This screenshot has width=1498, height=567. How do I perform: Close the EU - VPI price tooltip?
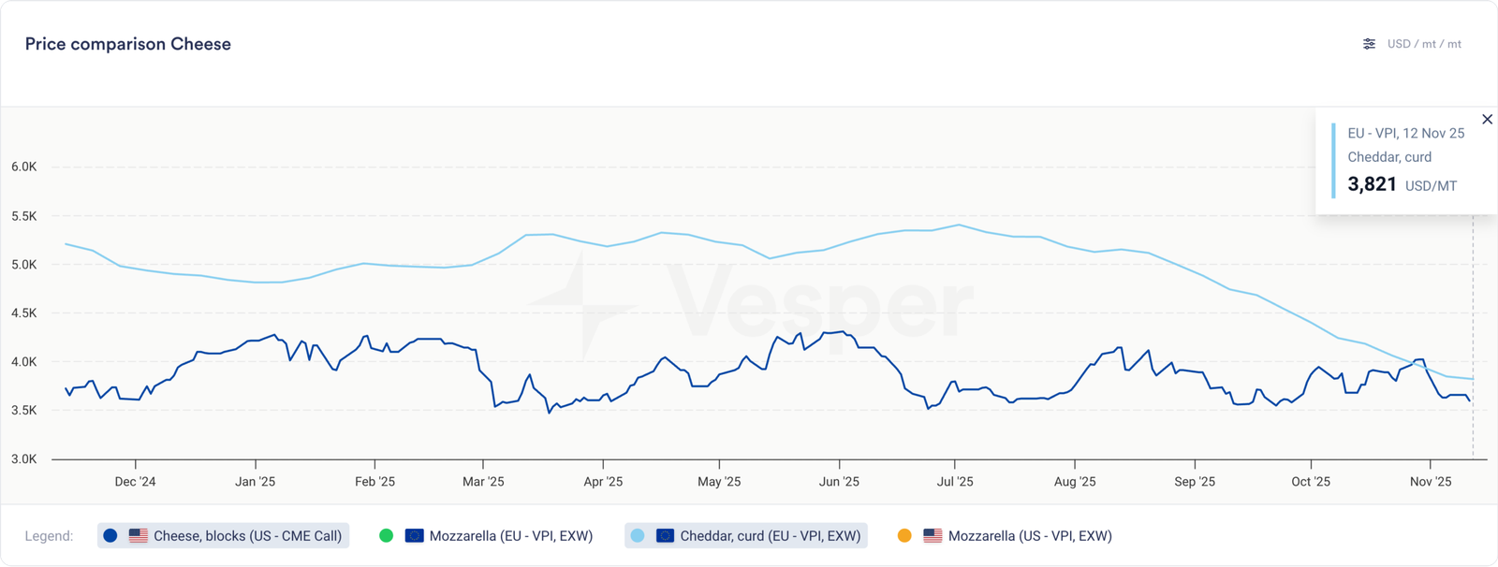1487,119
